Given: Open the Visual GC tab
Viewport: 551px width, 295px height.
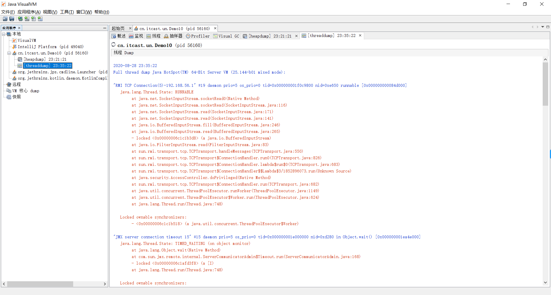Looking at the screenshot, I should [x=226, y=36].
